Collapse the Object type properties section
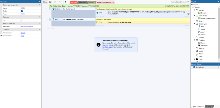This screenshot has width=220, height=108. coord(39,5)
